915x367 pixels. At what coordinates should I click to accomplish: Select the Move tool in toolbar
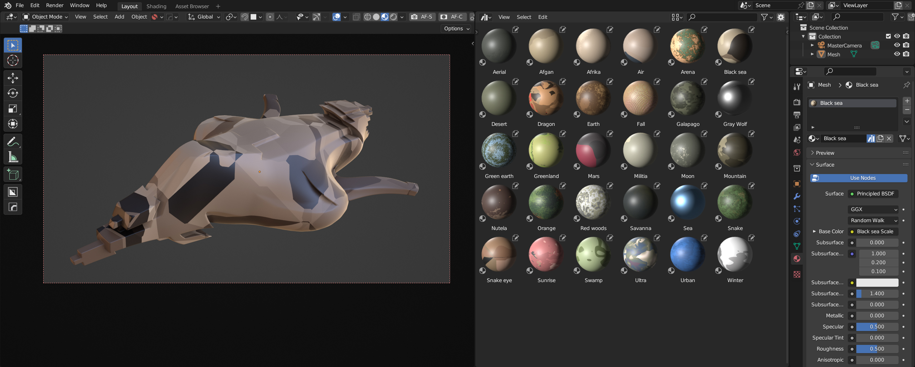click(x=13, y=78)
